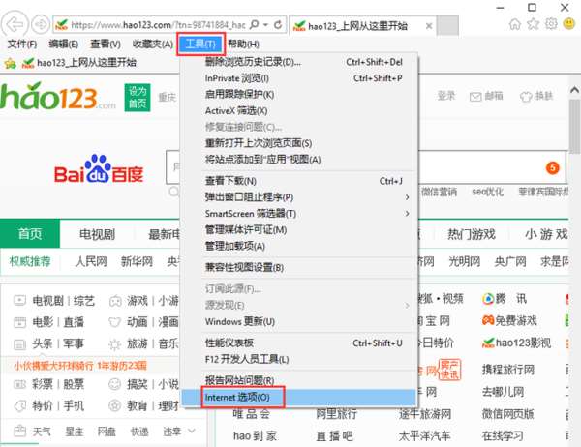Screen dimensions: 581x447
Task: Open the 查看(V) menu
Action: coord(106,45)
